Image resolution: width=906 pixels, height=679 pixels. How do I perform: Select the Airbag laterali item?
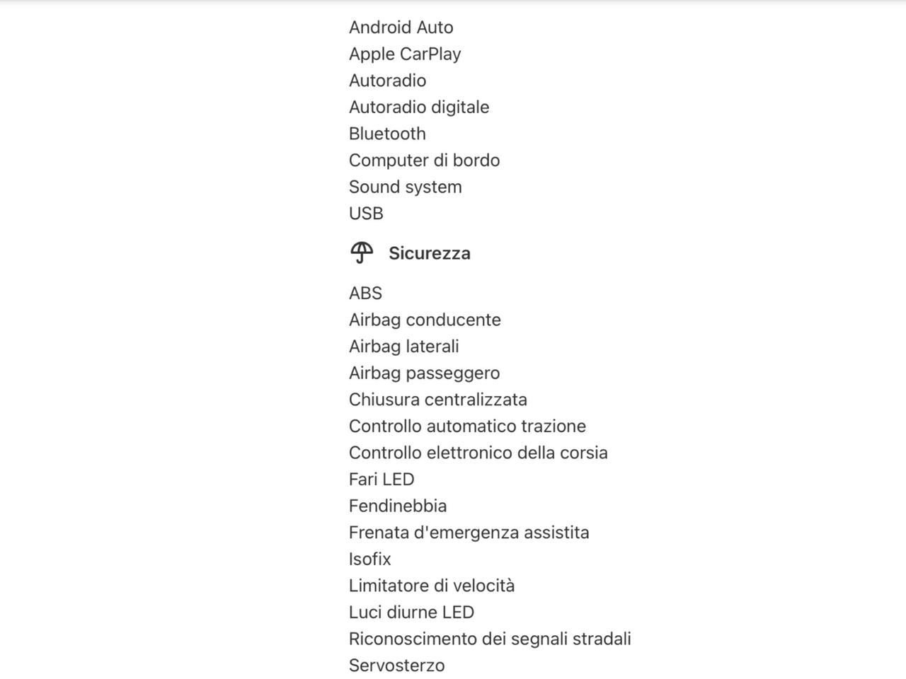pos(403,347)
